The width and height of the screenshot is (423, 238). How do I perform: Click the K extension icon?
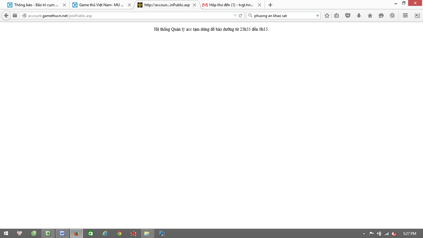point(417,15)
